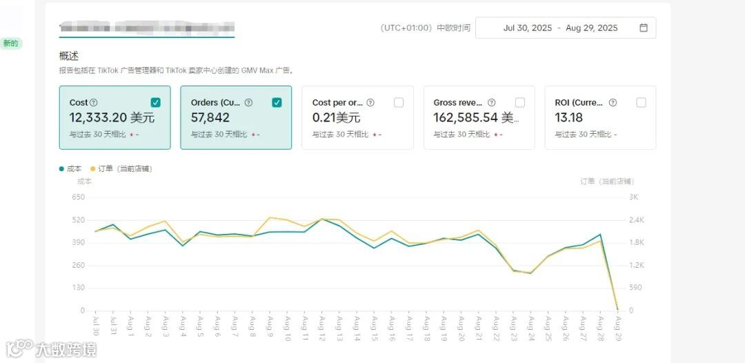Image resolution: width=745 pixels, height=363 pixels.
Task: Check the ROI metric checkbox
Action: (642, 102)
